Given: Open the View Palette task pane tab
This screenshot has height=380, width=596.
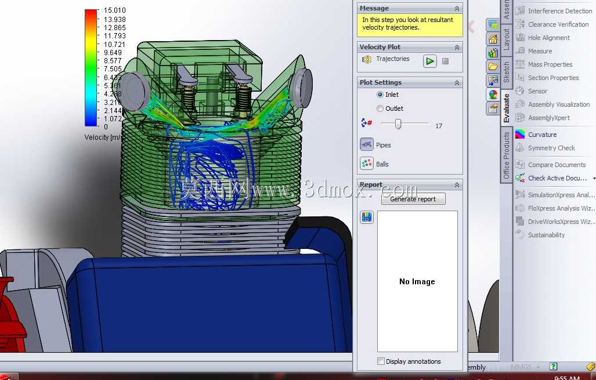Looking at the screenshot, I should 493,80.
